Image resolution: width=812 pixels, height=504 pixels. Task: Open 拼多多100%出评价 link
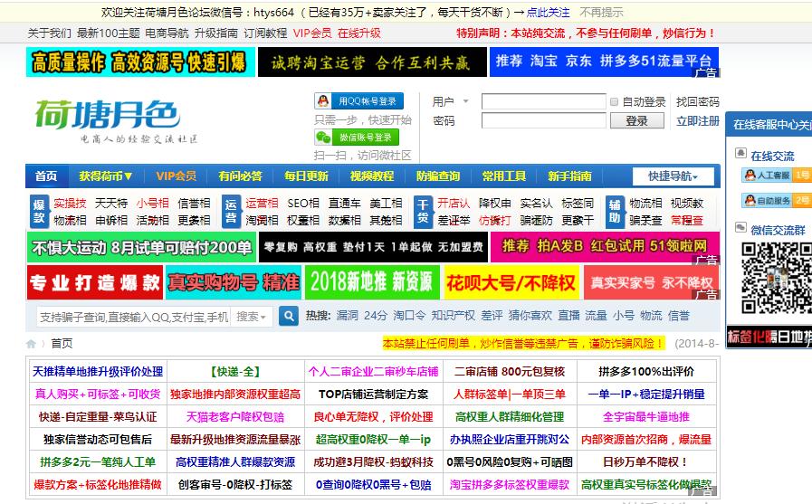point(646,372)
